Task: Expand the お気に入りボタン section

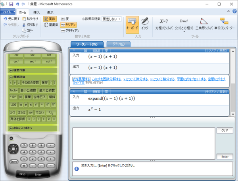Action: pyautogui.click(x=11, y=128)
